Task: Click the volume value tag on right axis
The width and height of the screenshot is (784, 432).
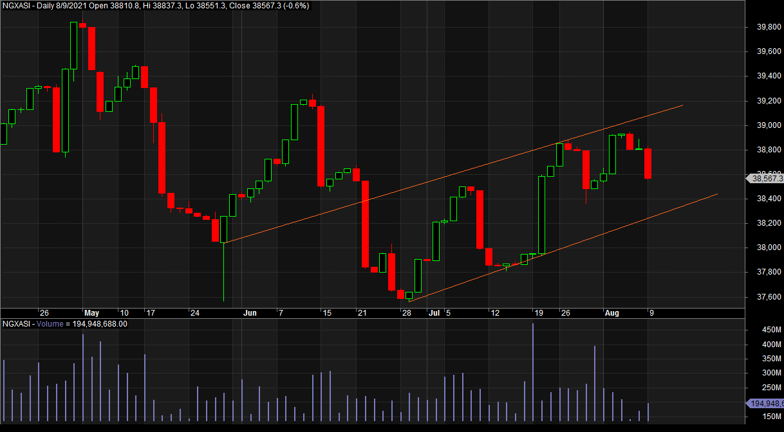Action: (764, 403)
